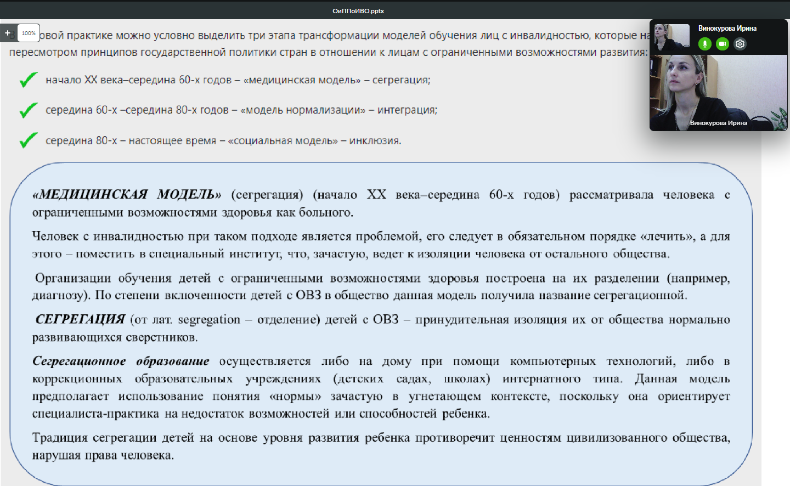The width and height of the screenshot is (790, 486).
Task: Click the checkmark beside «медицинская модель» bullet
Action: coord(28,80)
